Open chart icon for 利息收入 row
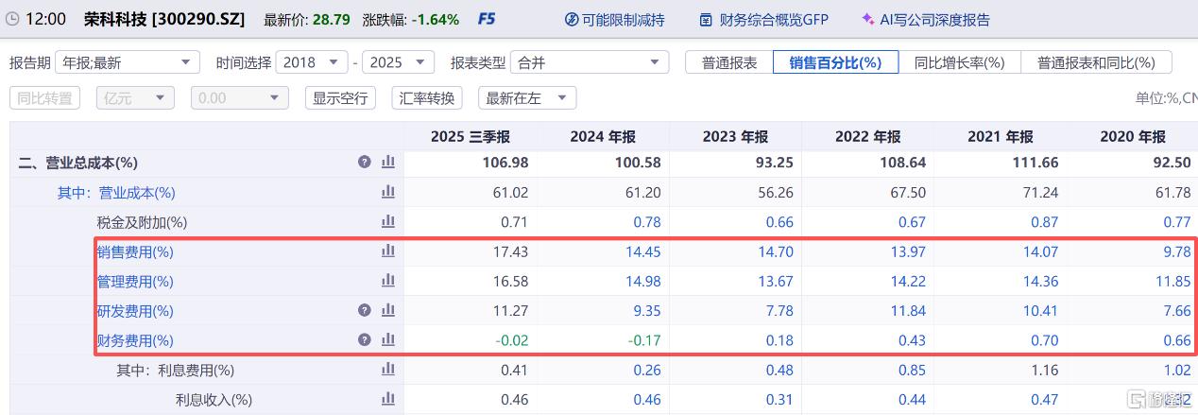The width and height of the screenshot is (1198, 415). 387,399
